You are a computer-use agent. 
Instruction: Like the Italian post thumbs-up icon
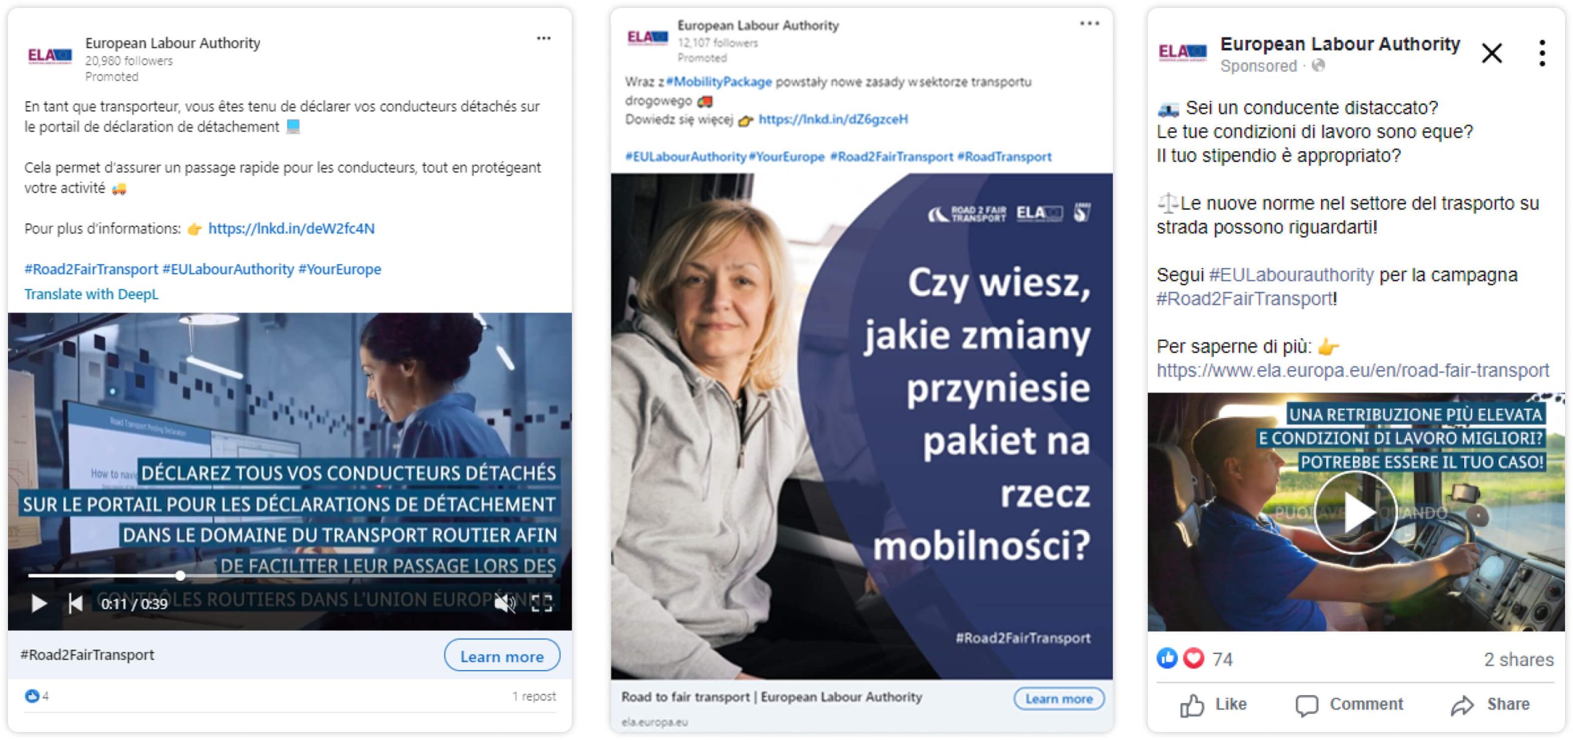1192,705
